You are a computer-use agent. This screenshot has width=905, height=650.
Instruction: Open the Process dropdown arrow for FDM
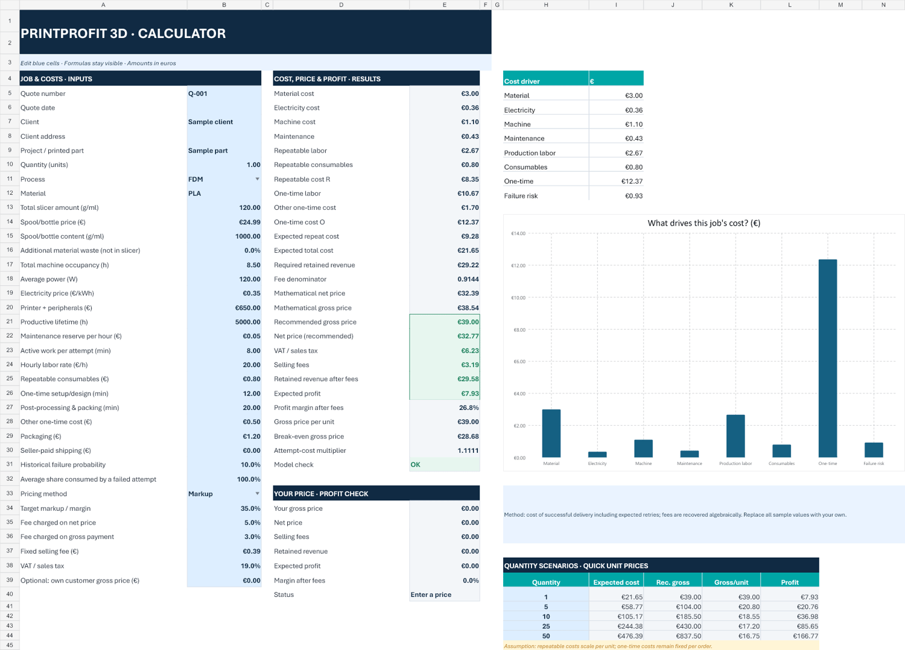click(257, 179)
